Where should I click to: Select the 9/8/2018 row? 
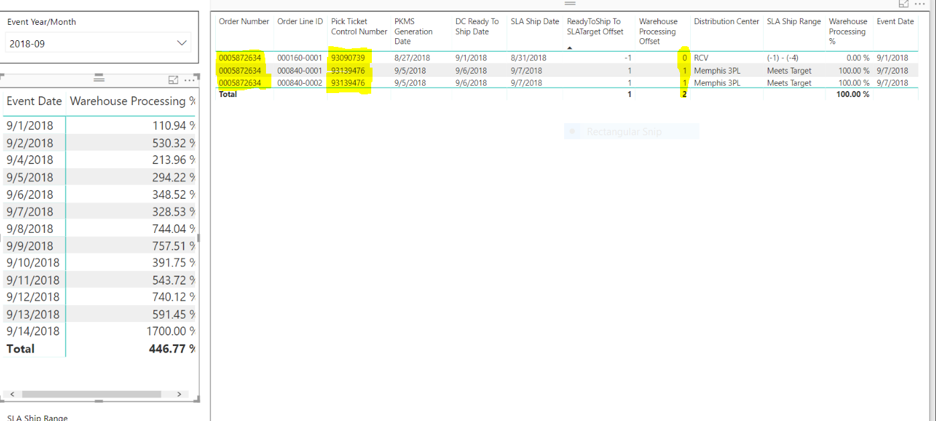click(101, 228)
